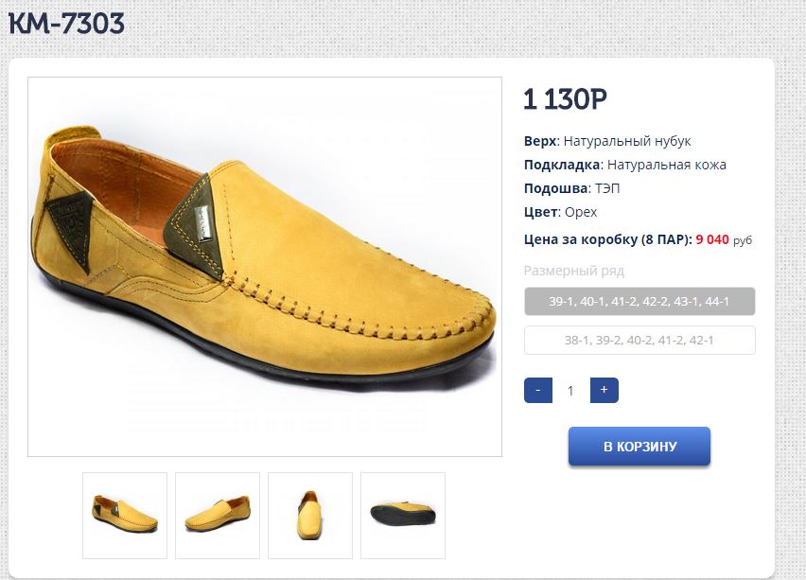Click the large yellow shoe product image

265,267
